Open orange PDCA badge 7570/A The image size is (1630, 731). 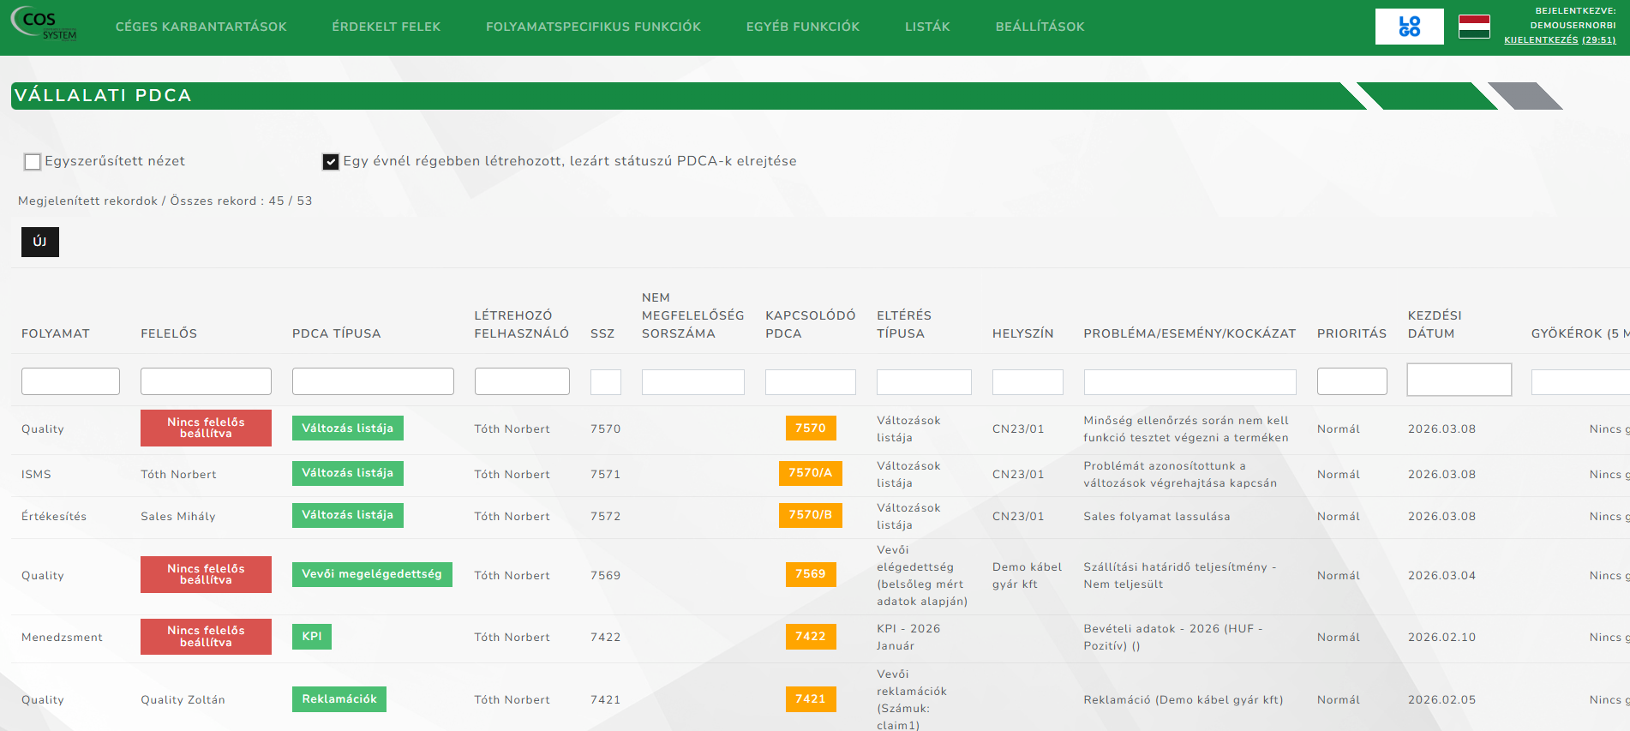click(x=810, y=473)
